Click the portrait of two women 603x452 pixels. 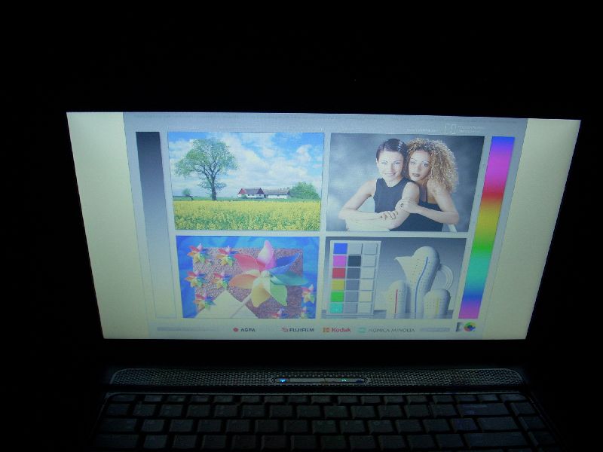[x=405, y=182]
